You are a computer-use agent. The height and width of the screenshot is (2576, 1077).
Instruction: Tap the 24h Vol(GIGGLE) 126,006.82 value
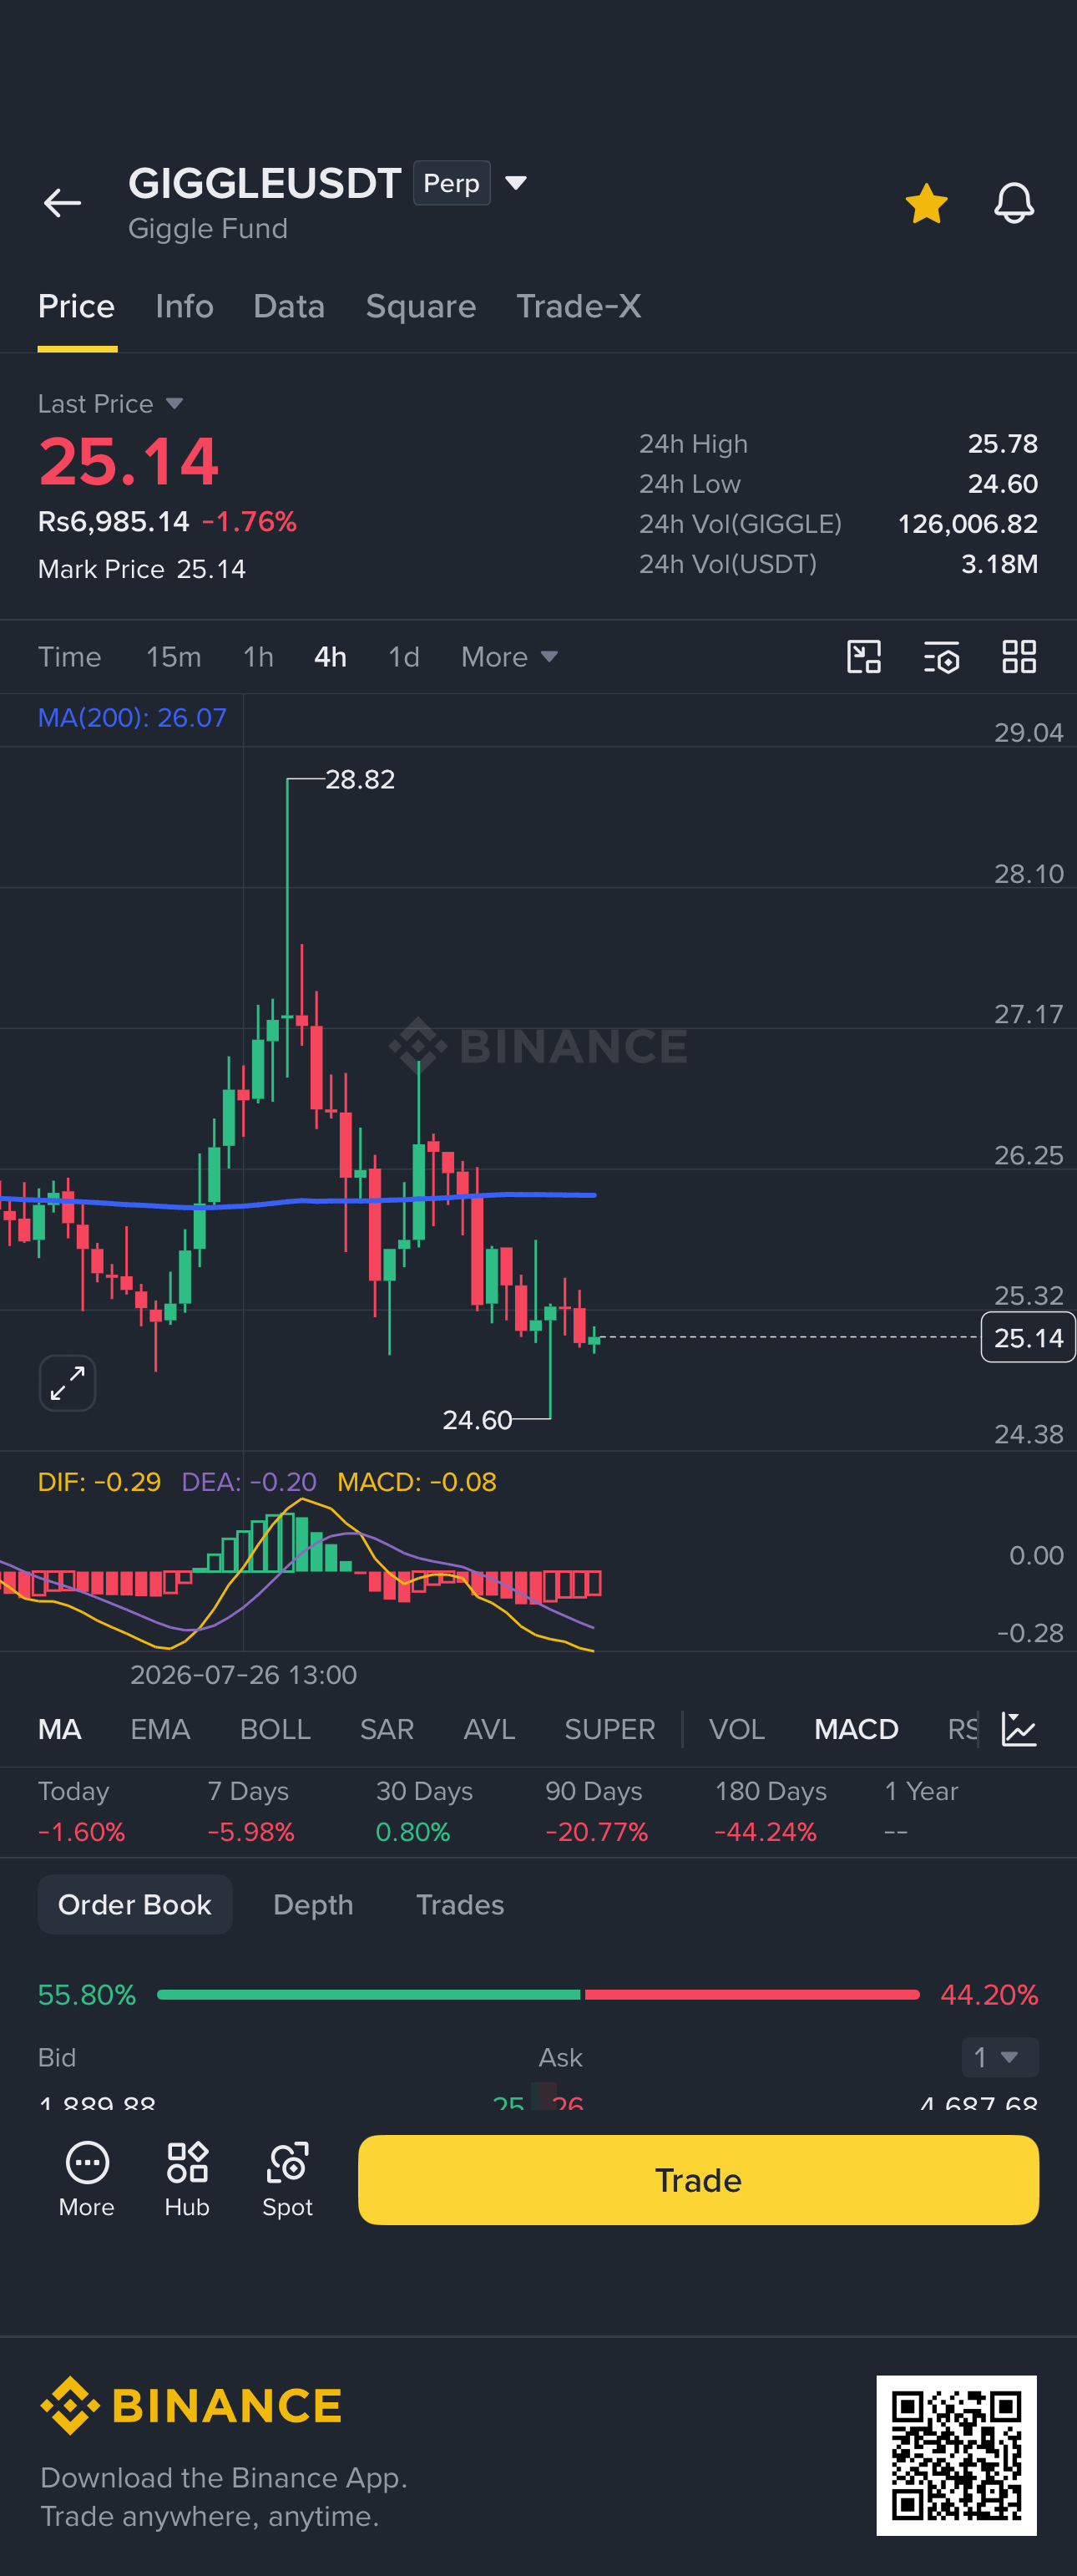[x=967, y=523]
